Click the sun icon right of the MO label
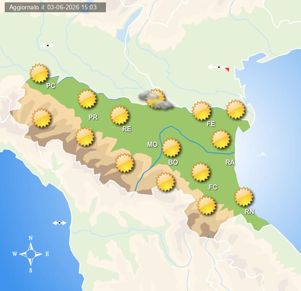Image resolution: width=301 pixels, height=291 pixels. (171, 148)
